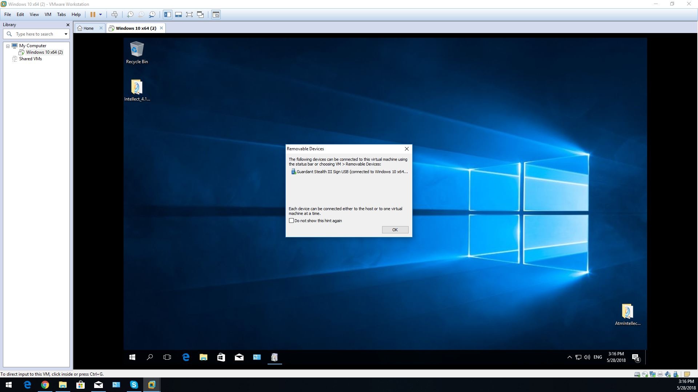This screenshot has width=698, height=392.
Task: Click Send Ctrl+Alt+Del toolbar icon
Action: [x=115, y=15]
